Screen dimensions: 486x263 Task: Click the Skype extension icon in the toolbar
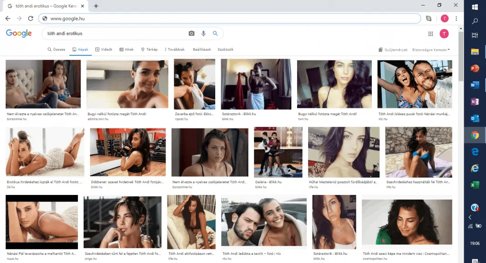(x=429, y=19)
